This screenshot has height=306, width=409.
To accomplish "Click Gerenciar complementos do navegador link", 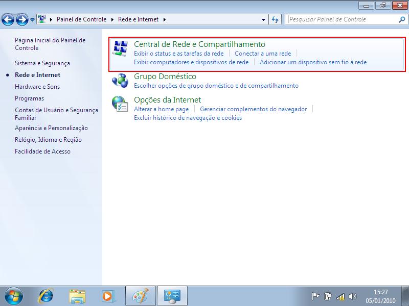I will [x=253, y=109].
